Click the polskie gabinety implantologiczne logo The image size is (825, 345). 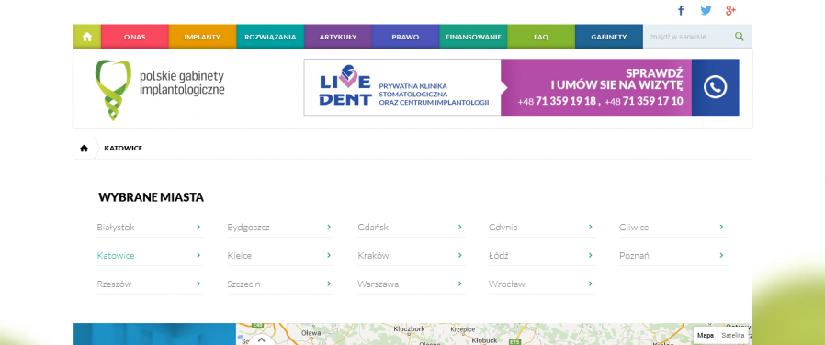tap(160, 90)
